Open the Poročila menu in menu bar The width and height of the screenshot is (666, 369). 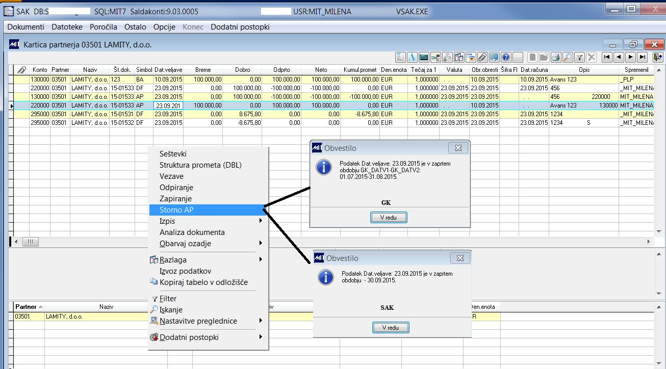[104, 27]
